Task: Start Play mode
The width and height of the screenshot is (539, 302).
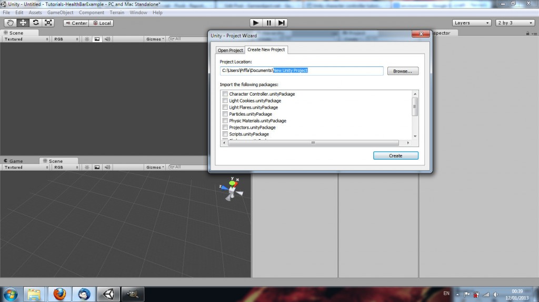Action: coord(256,23)
